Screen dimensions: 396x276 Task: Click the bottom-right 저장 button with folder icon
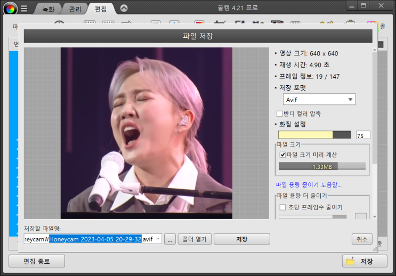tap(365, 261)
